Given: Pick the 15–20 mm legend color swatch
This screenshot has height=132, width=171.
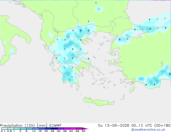Looking at the screenshot, I should 42,128.
